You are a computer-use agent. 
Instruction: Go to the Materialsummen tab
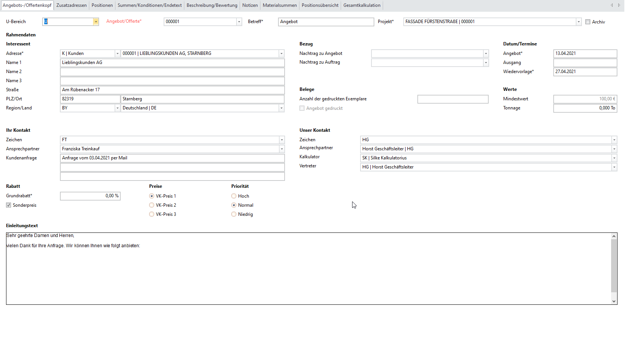[279, 5]
